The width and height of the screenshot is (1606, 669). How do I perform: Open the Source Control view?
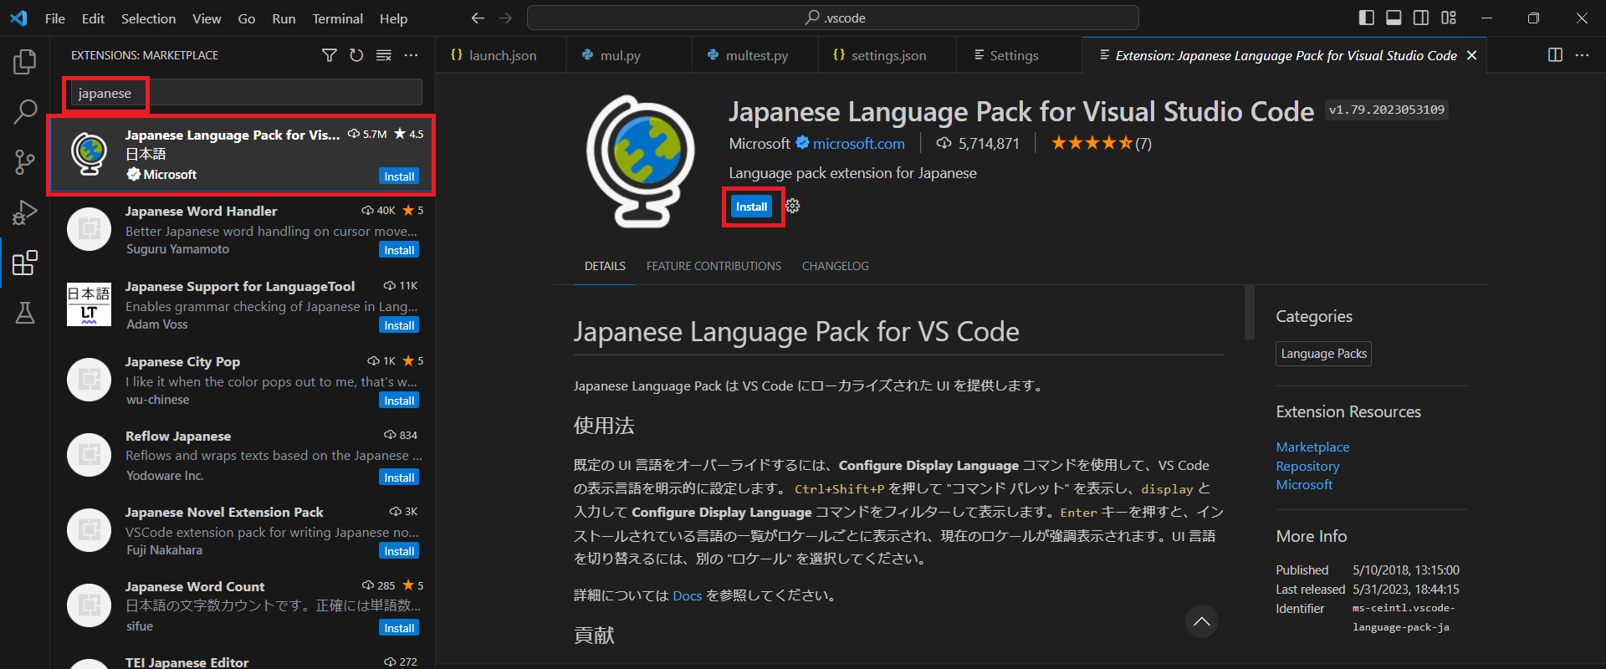click(x=25, y=161)
